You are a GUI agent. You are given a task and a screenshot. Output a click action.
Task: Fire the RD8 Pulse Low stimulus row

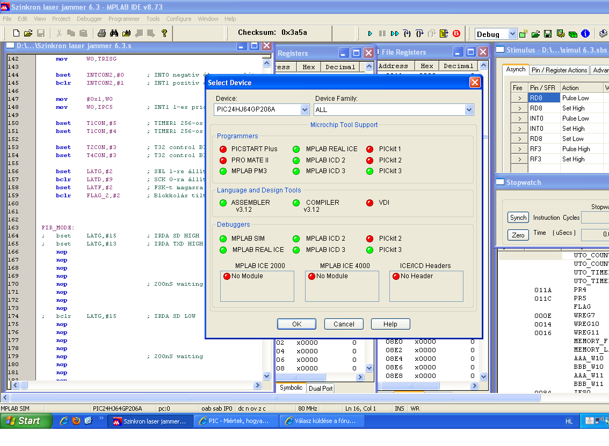[519, 98]
